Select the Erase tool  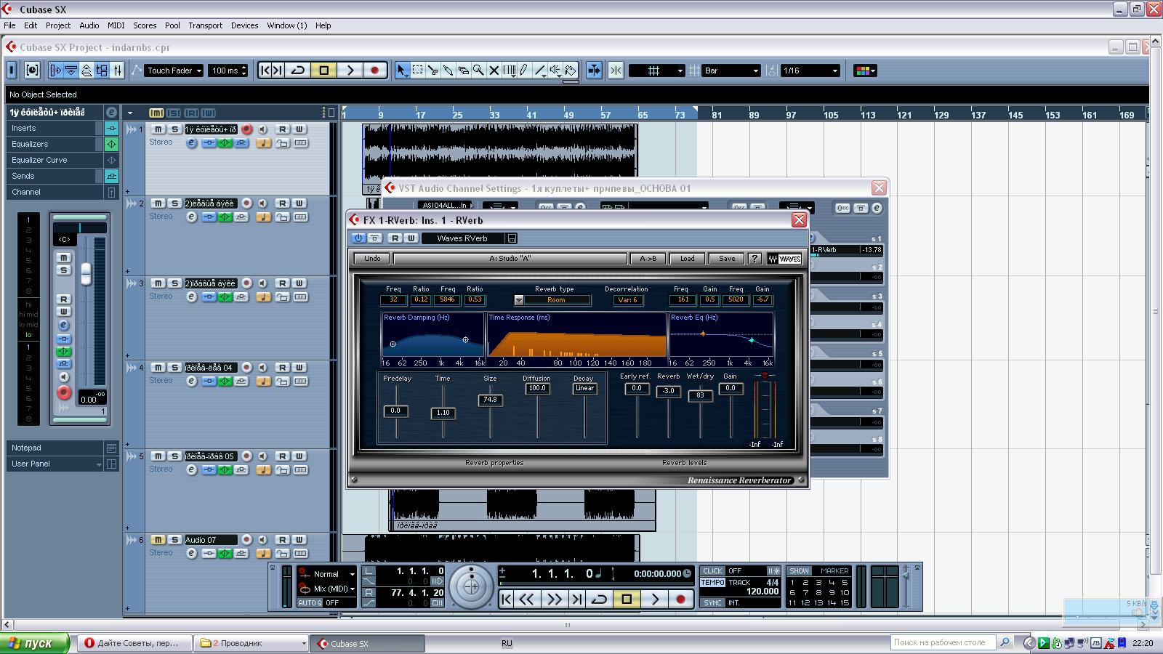464,70
